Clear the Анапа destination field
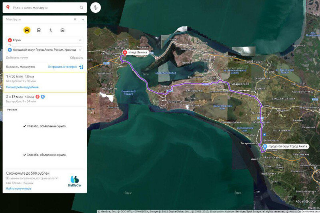320x213 pixels. pyautogui.click(x=80, y=50)
